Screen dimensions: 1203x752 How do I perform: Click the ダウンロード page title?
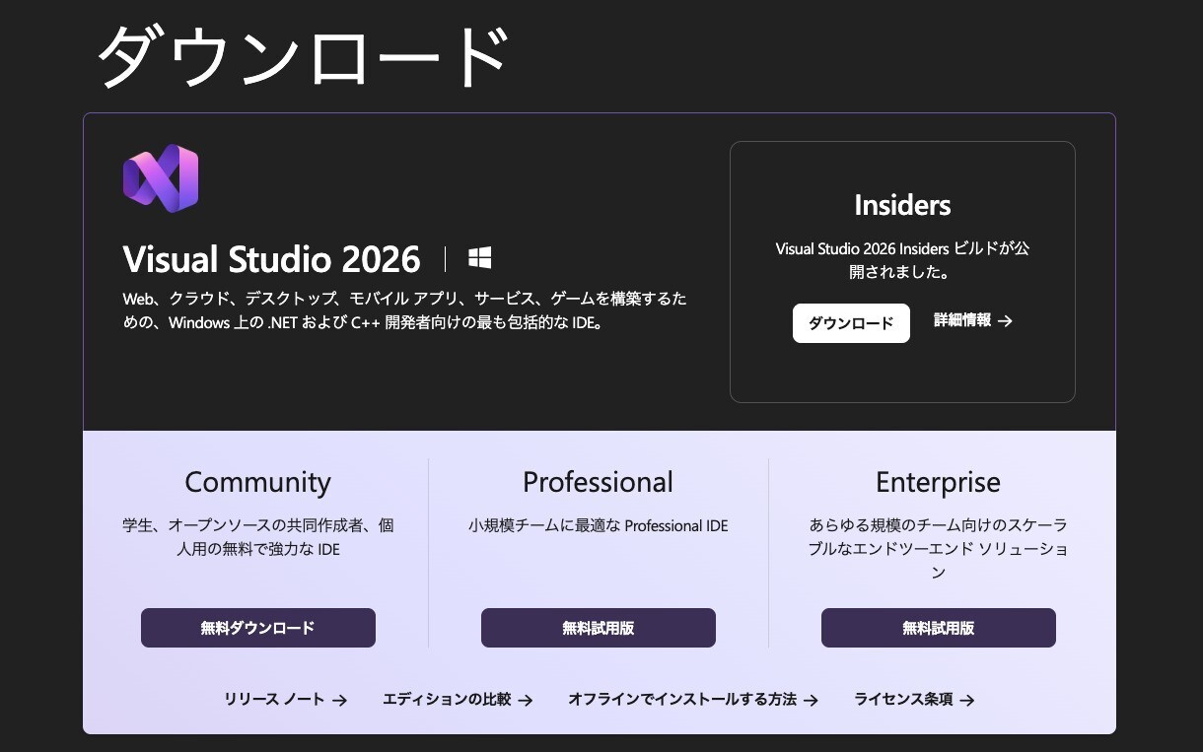click(302, 56)
